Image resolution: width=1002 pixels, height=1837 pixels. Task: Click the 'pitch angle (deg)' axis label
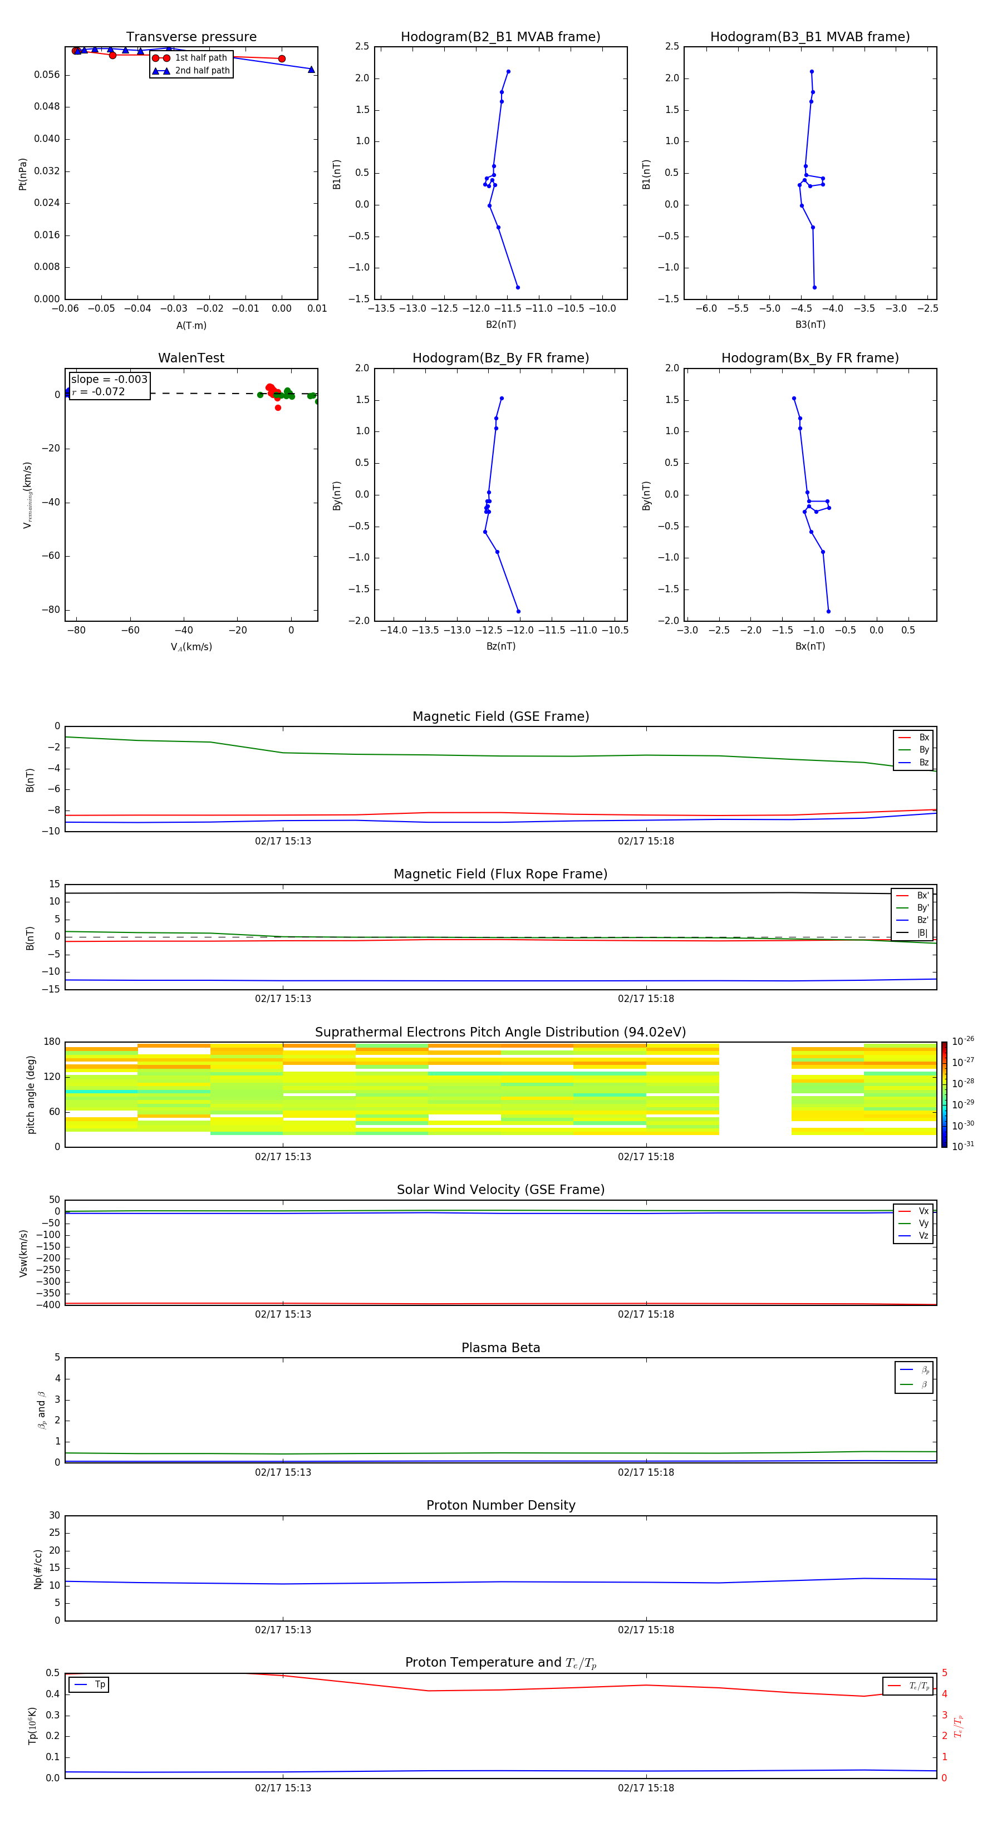coord(31,1094)
